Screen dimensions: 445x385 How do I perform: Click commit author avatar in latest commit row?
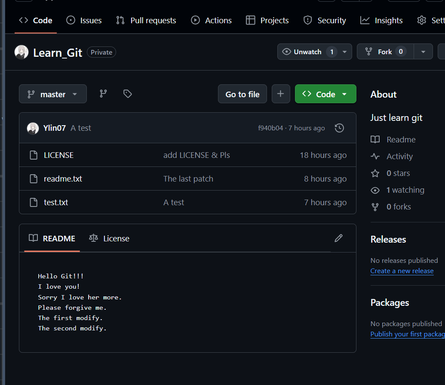point(33,128)
